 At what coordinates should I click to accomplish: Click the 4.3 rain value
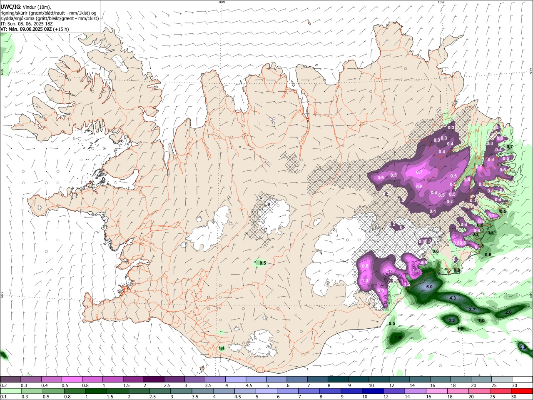click(x=453, y=298)
